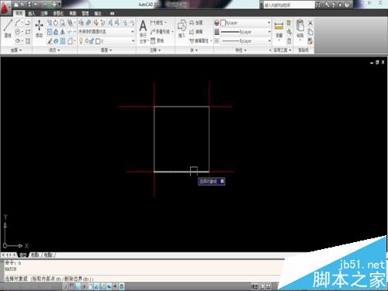Open the AutoCAD application menu button
388x291 pixels.
(x=5, y=7)
